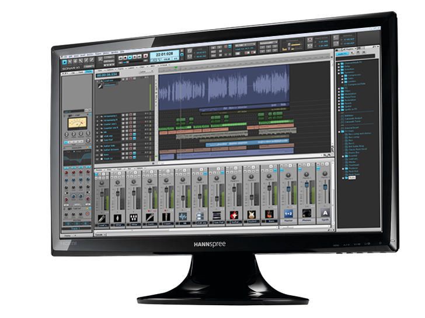Image resolution: width=425 pixels, height=318 pixels.
Task: Click the VU meter in the ProChannel inspector
Action: [x=77, y=123]
